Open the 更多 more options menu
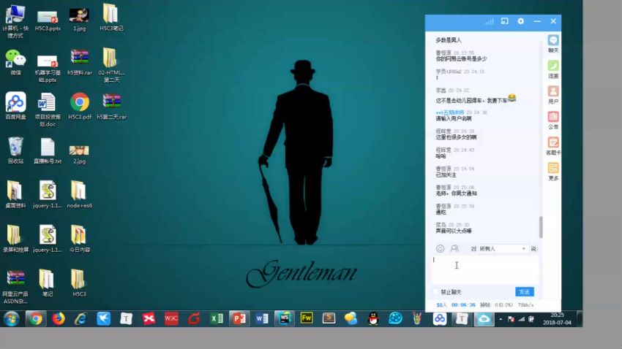Viewport: 622px width, 349px height. (553, 171)
